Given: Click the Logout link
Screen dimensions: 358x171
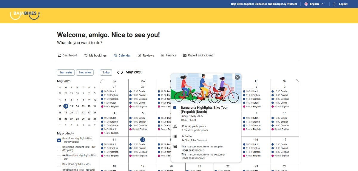Looking at the screenshot, I should [340, 4].
